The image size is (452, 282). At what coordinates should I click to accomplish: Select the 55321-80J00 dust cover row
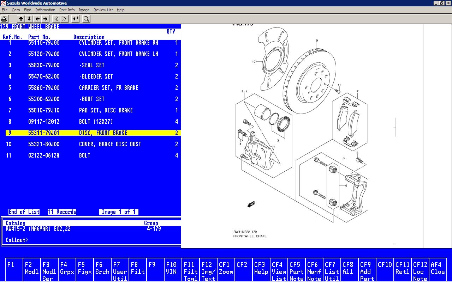pyautogui.click(x=93, y=144)
